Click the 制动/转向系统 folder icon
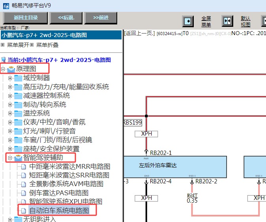This screenshot has width=266, height=222. [x=18, y=104]
